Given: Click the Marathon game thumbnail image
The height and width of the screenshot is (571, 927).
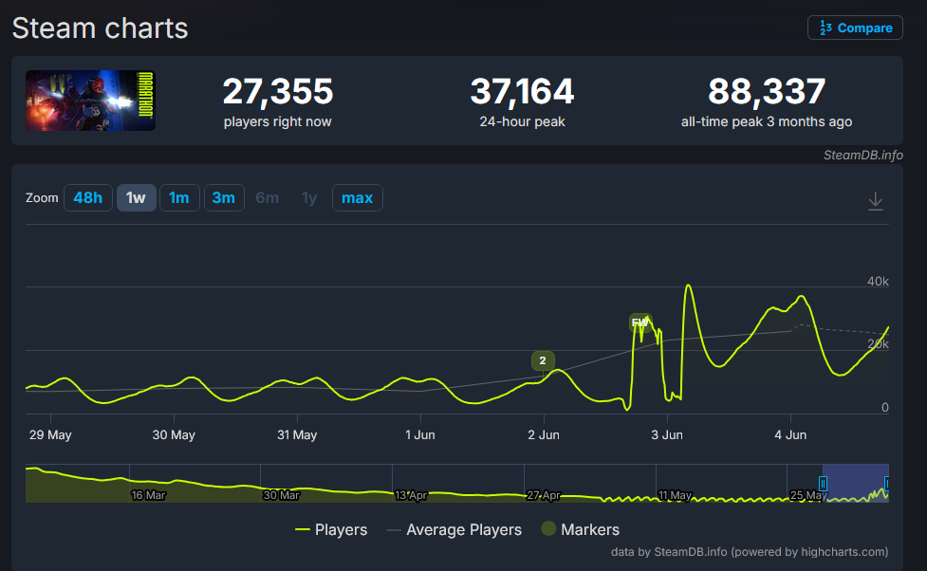Looking at the screenshot, I should [x=90, y=101].
